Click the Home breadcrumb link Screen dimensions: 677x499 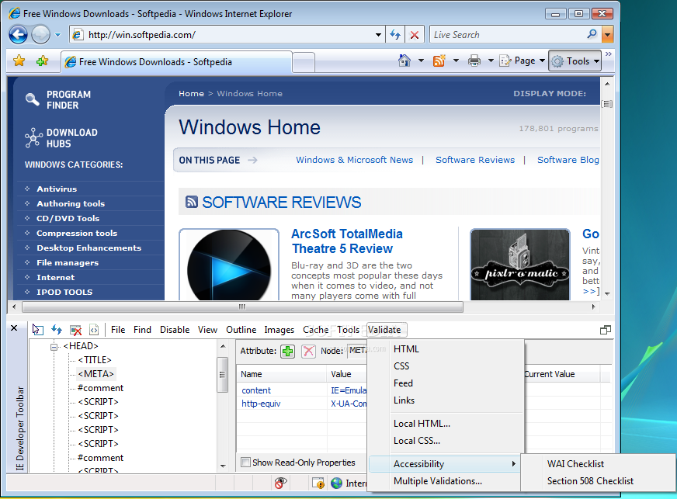pyautogui.click(x=191, y=94)
